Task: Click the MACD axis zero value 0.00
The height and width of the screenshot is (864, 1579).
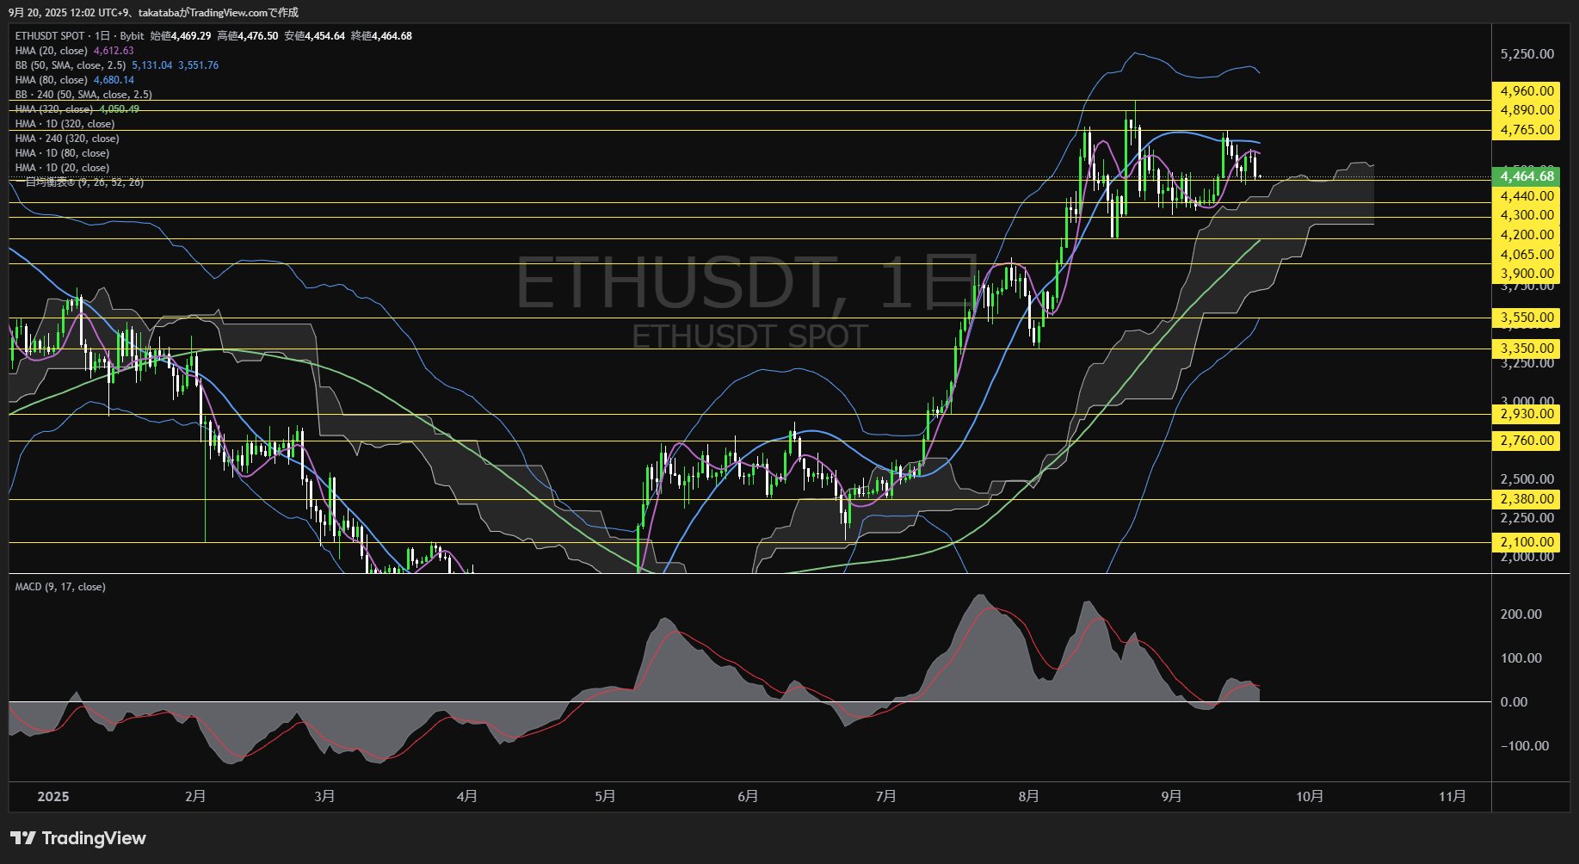Action: [x=1514, y=702]
